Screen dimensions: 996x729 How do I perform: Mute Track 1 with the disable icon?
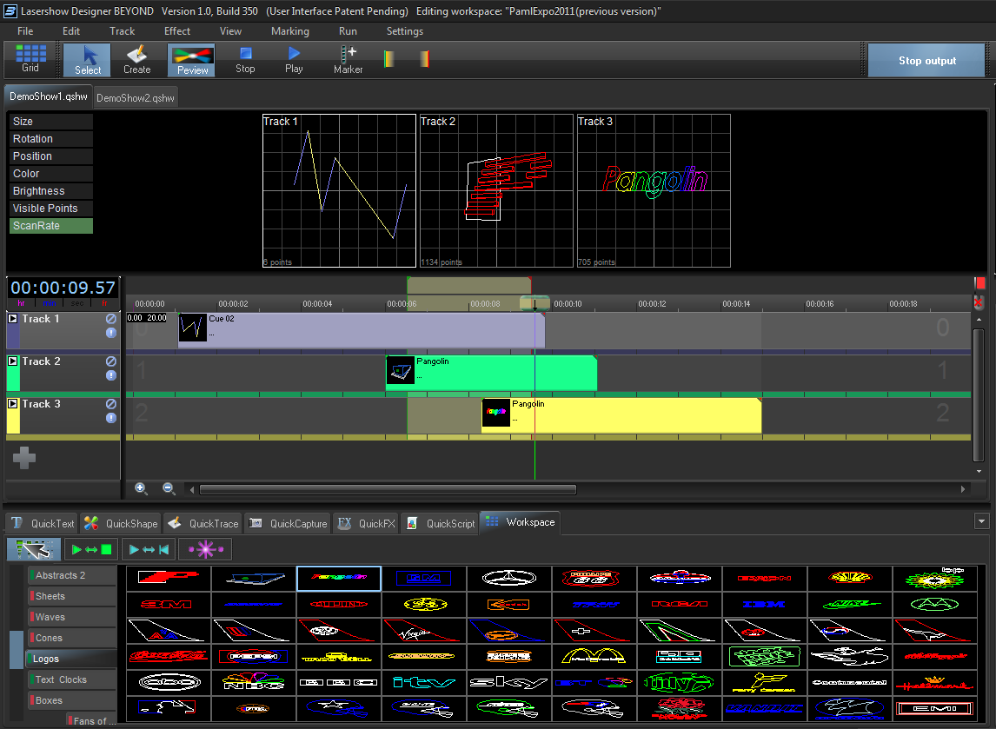click(111, 319)
